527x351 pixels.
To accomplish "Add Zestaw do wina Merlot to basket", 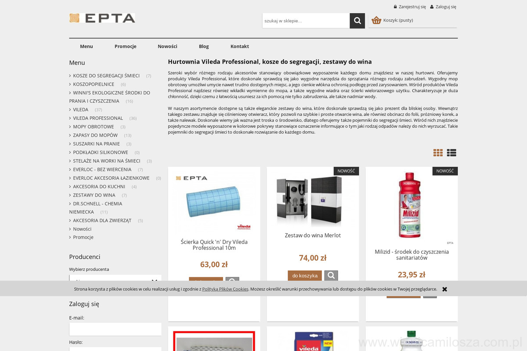I will [x=305, y=276].
